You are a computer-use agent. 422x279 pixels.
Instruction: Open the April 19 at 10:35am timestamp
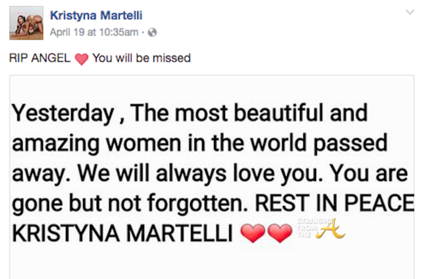[93, 32]
